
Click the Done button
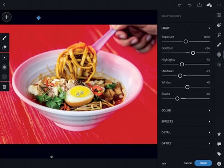point(203,163)
